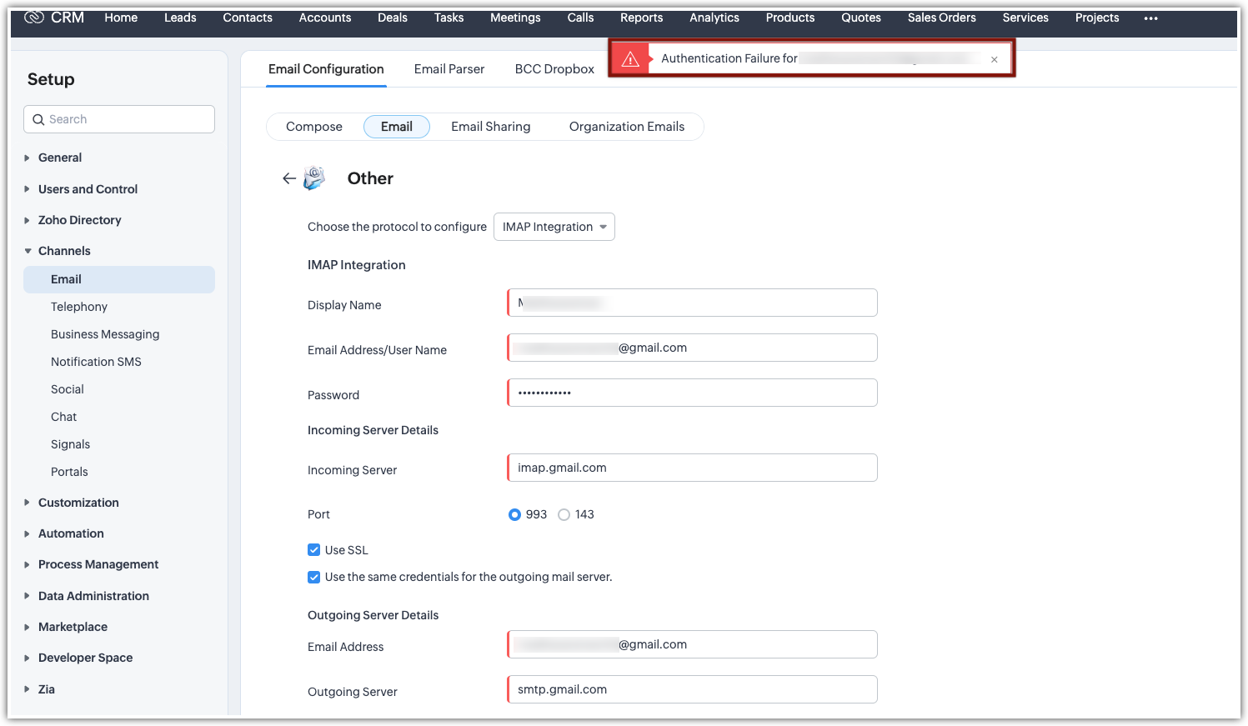Open Signals channel settings
The image size is (1248, 726).
(70, 444)
